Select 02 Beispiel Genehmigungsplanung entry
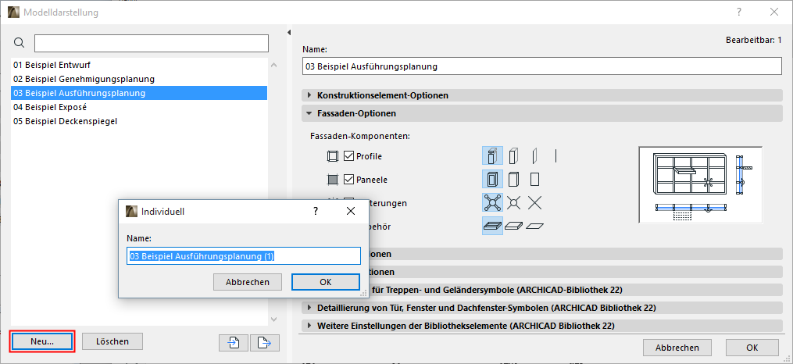Screen dimensions: 793x364 pyautogui.click(x=139, y=79)
